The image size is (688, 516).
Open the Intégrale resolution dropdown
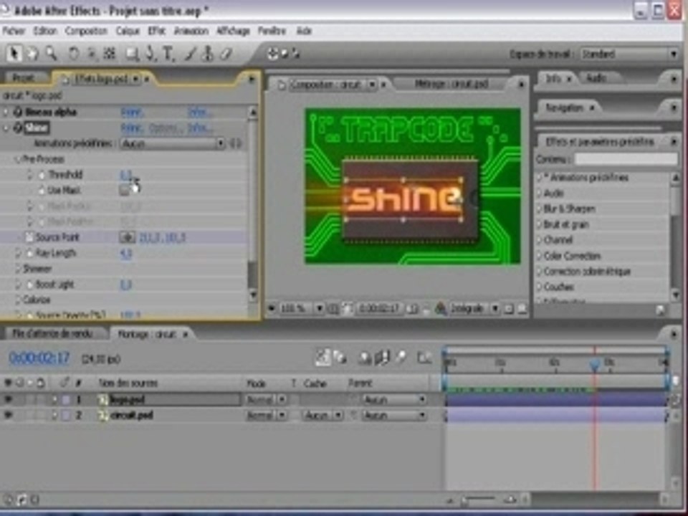[473, 309]
